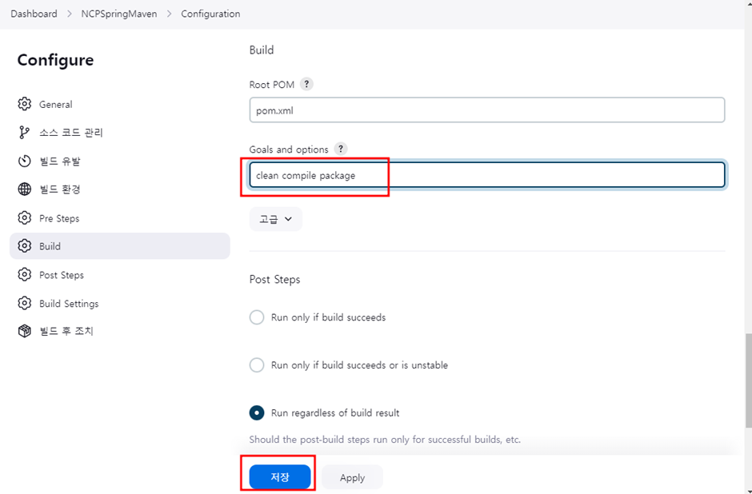Viewport: 752px width, 494px height.
Task: Click the Build gear icon in sidebar
Action: pos(25,246)
